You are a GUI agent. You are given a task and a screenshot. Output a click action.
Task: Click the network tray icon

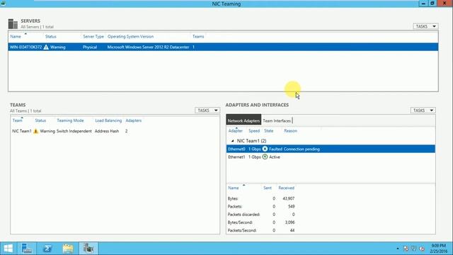[x=414, y=249]
